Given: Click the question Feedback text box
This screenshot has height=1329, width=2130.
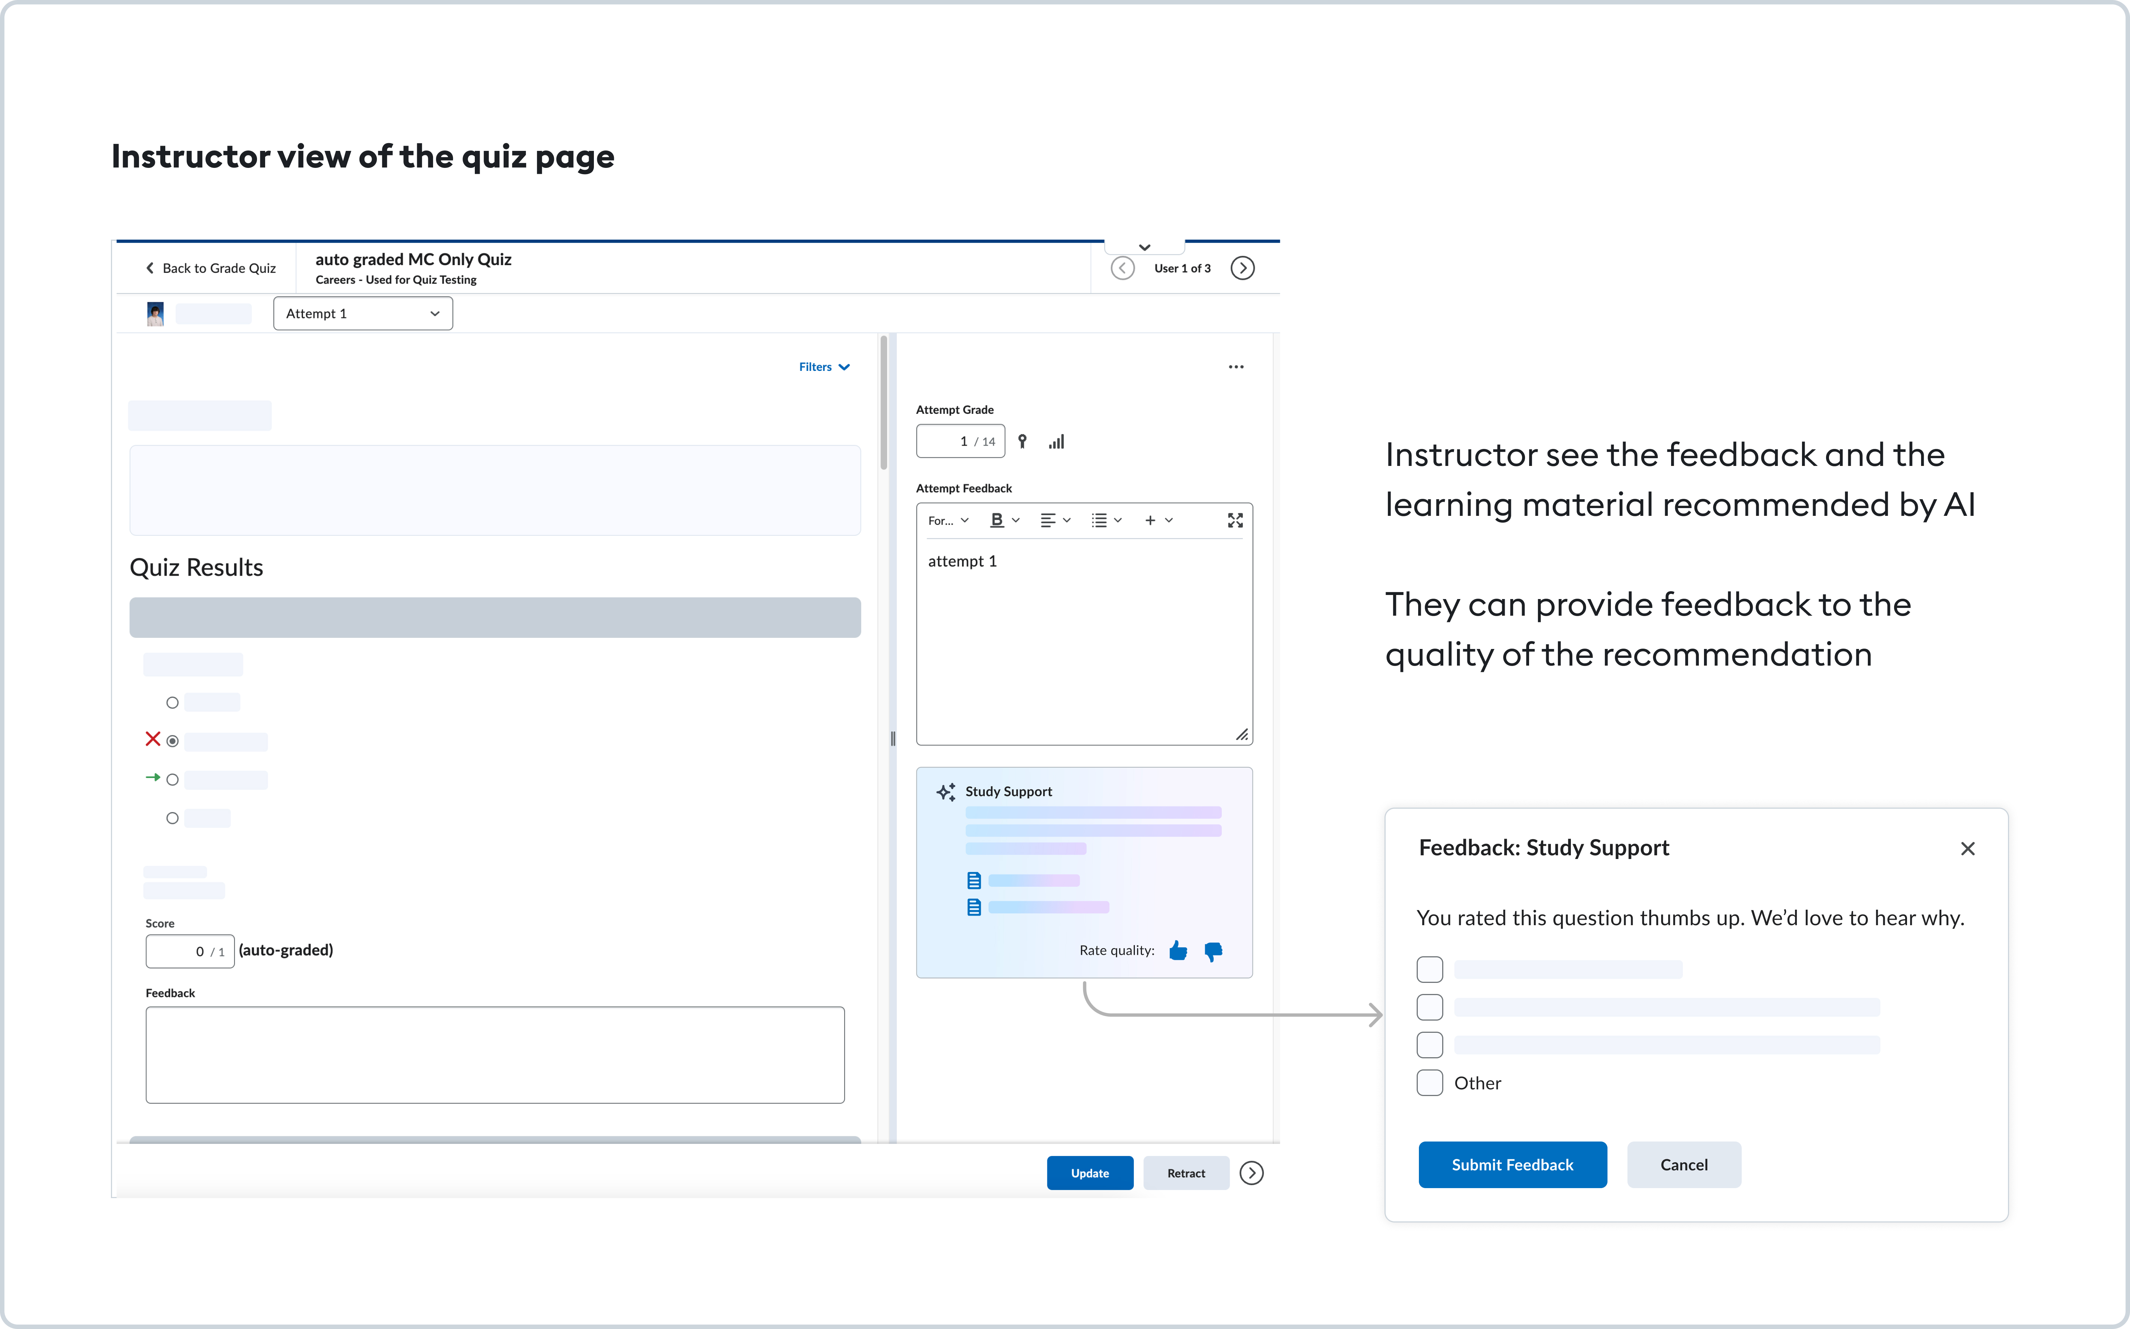Looking at the screenshot, I should pyautogui.click(x=495, y=1055).
